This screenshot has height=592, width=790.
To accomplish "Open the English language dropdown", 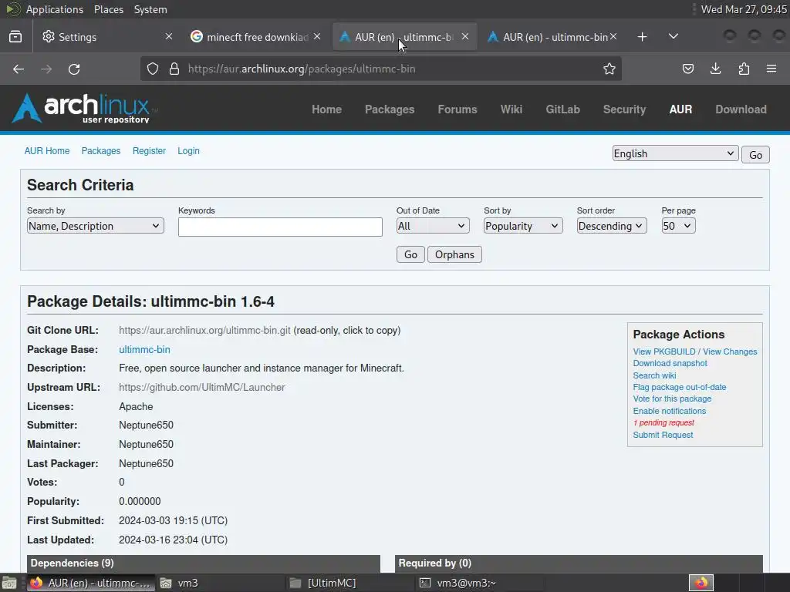I will (x=675, y=153).
